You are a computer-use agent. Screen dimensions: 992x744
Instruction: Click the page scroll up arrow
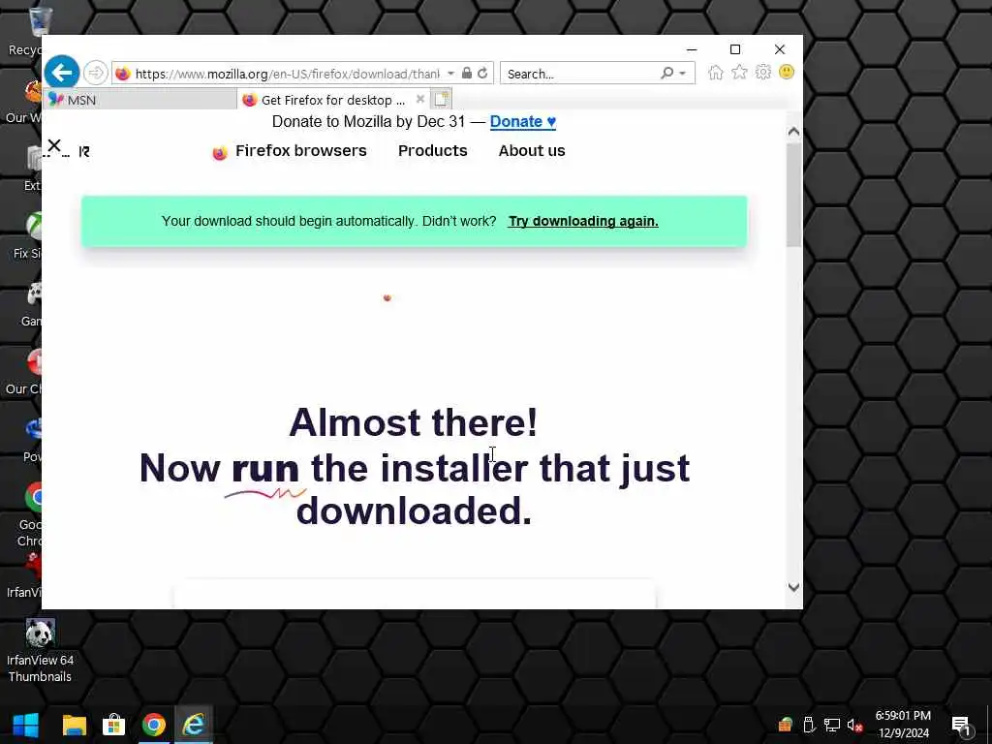(793, 132)
